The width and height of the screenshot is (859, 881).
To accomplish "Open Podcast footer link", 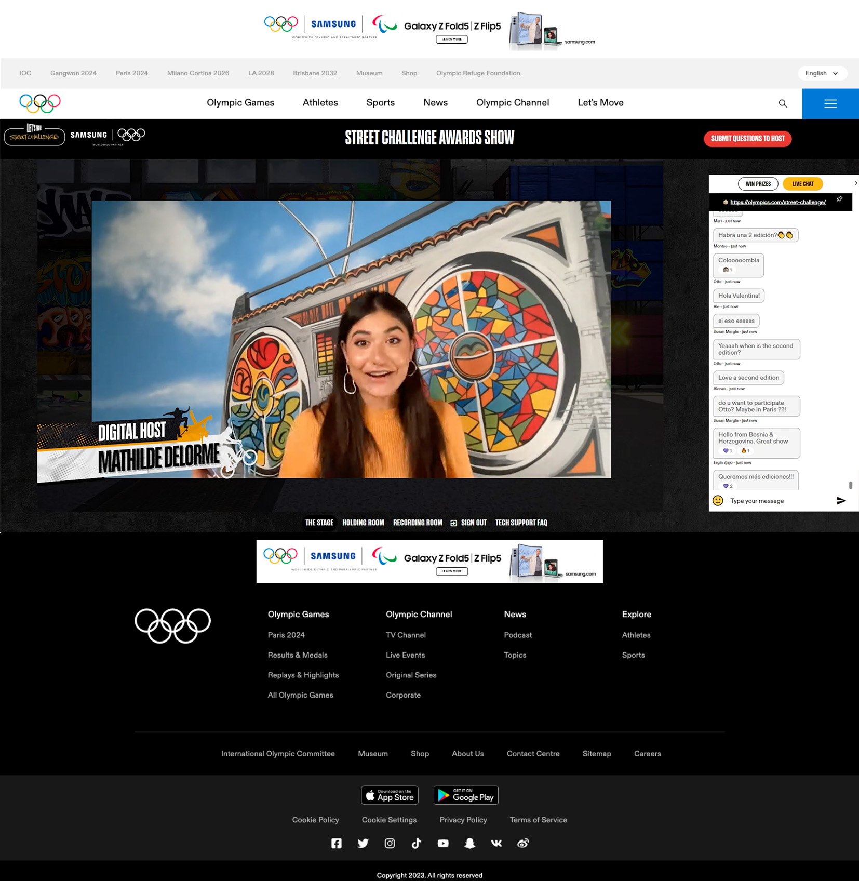I will point(518,635).
